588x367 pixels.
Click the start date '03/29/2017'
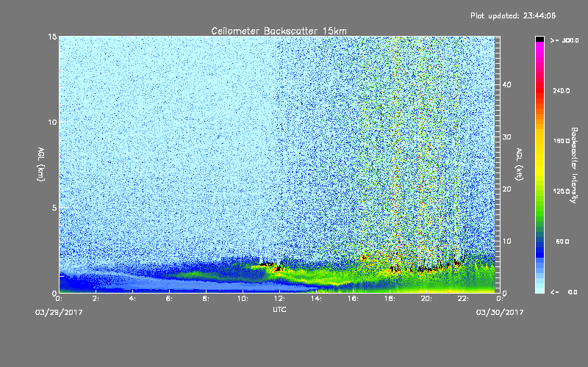[59, 313]
